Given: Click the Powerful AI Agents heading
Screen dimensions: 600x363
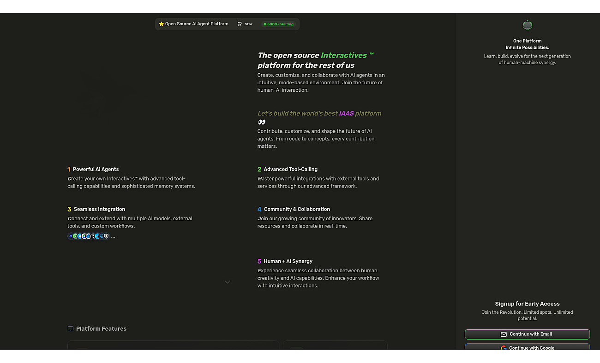Looking at the screenshot, I should tap(96, 169).
